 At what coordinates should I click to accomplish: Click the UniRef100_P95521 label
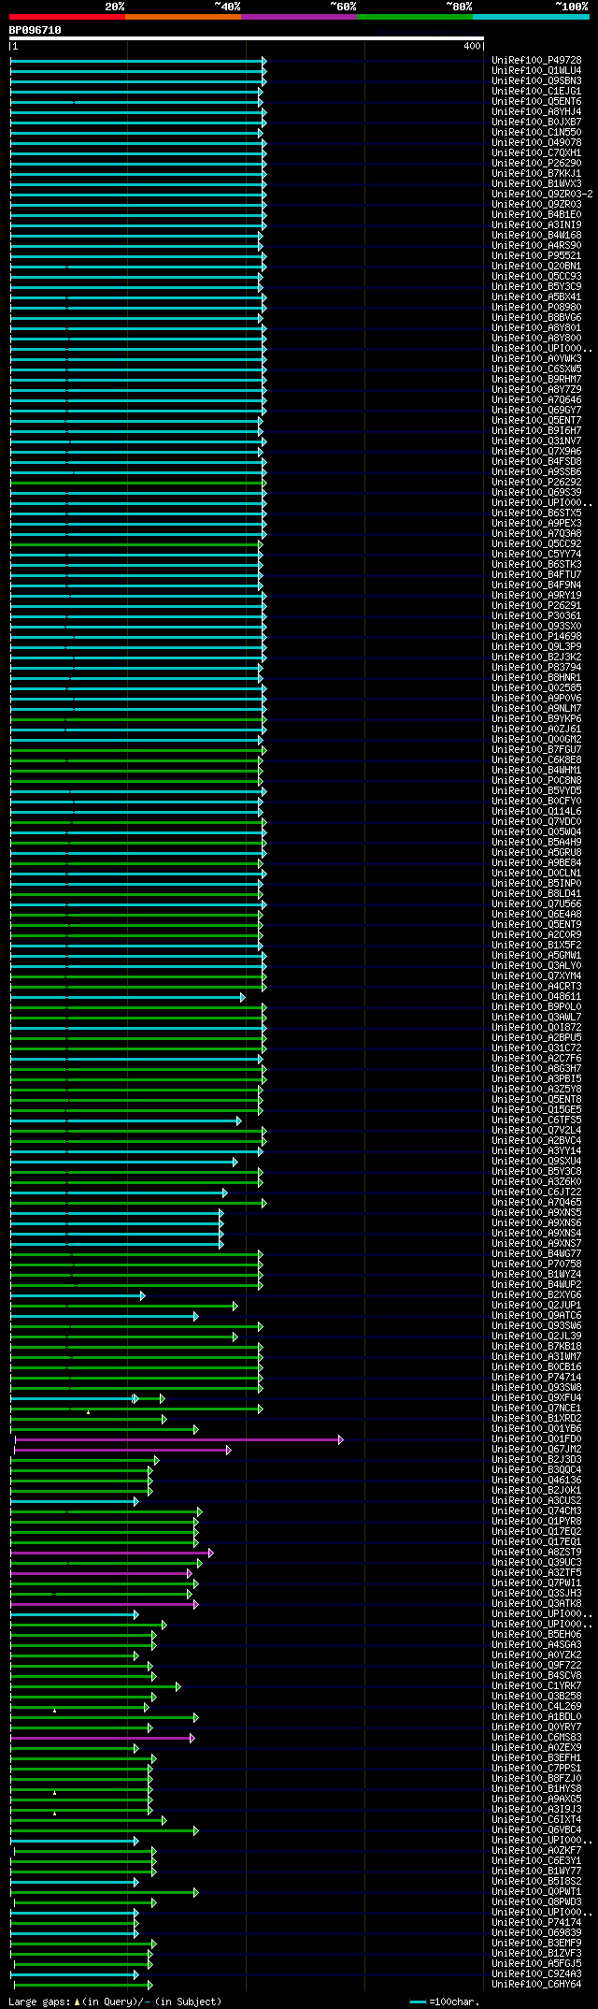536,255
